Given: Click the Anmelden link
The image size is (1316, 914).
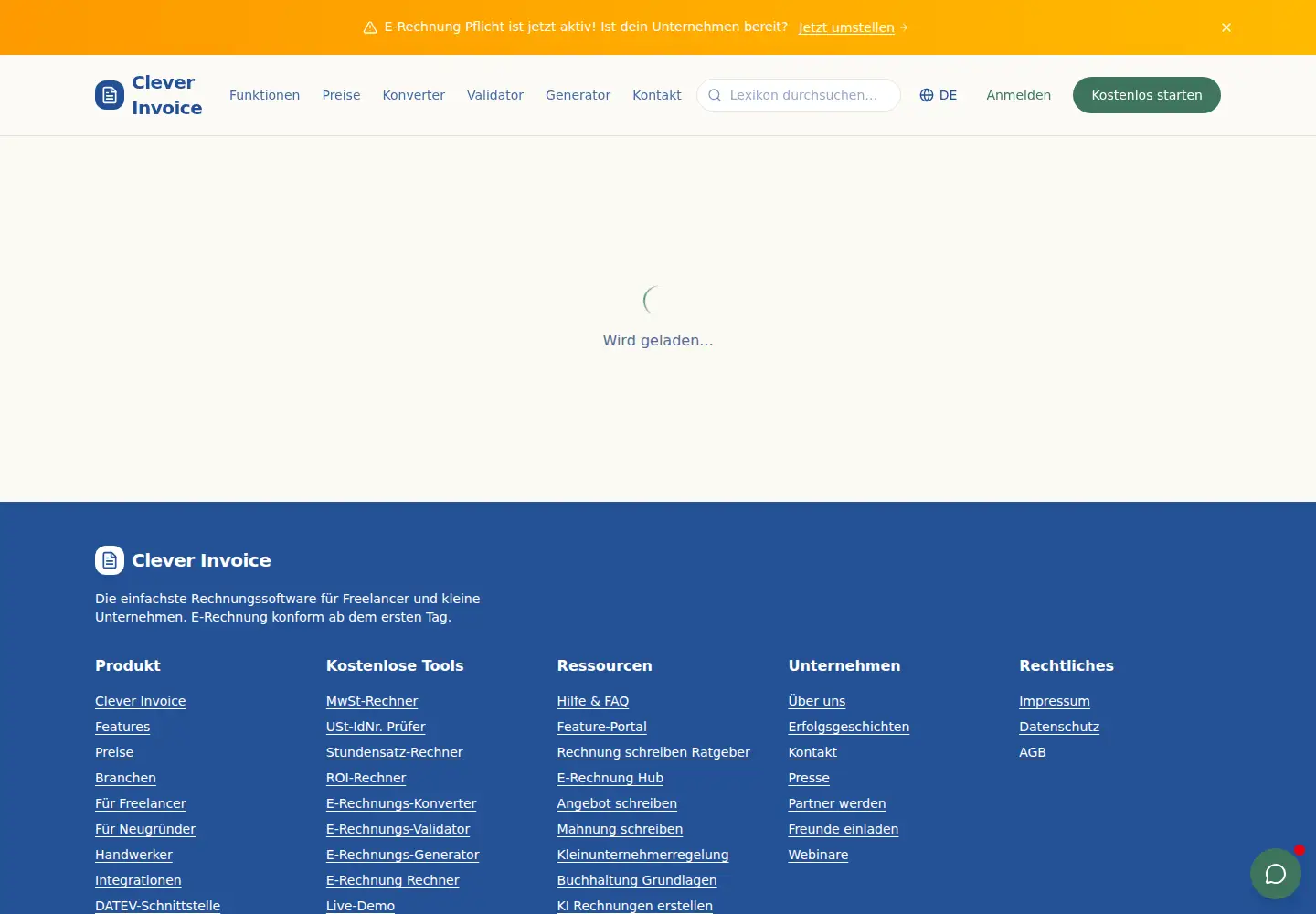Looking at the screenshot, I should coord(1019,95).
